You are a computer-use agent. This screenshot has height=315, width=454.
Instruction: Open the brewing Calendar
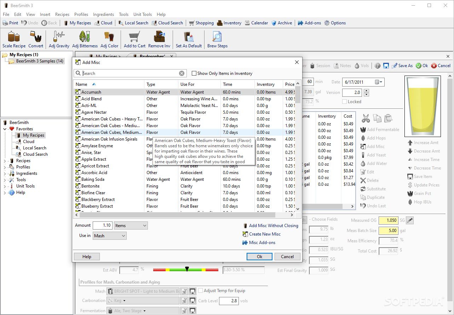point(257,23)
